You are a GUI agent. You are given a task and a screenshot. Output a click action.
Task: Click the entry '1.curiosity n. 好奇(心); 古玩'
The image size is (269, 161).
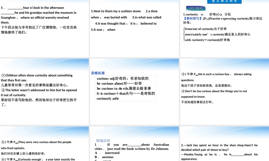207,14
